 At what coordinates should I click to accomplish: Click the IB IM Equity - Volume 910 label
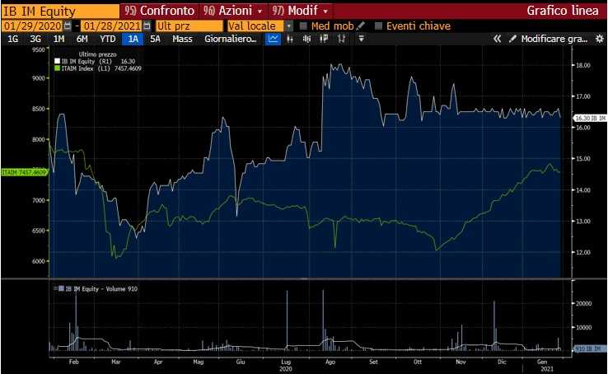(x=101, y=288)
